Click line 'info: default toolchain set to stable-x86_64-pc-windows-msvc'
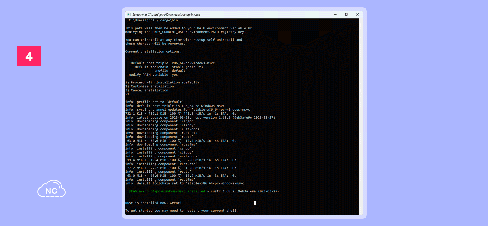This screenshot has width=488, height=226. 185,184
